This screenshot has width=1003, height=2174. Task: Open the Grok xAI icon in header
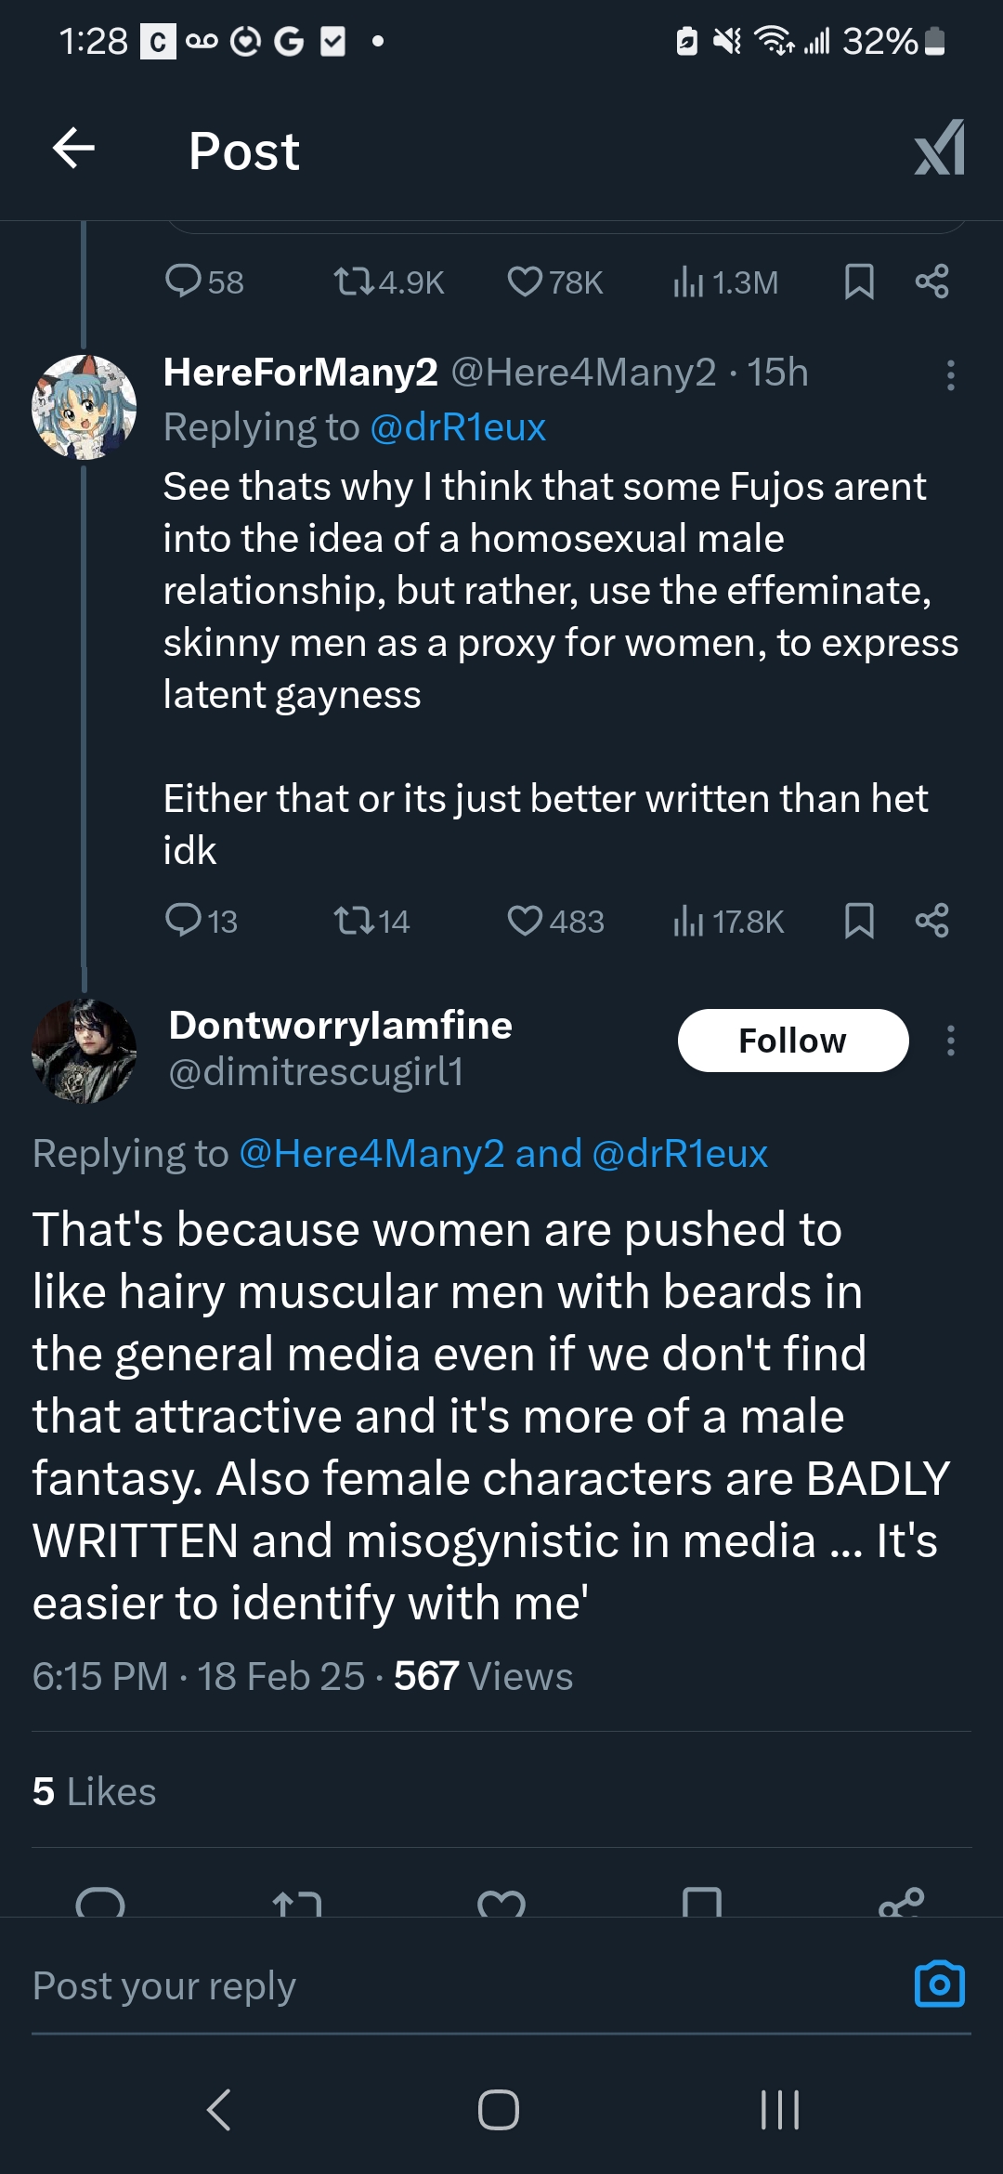tap(939, 149)
